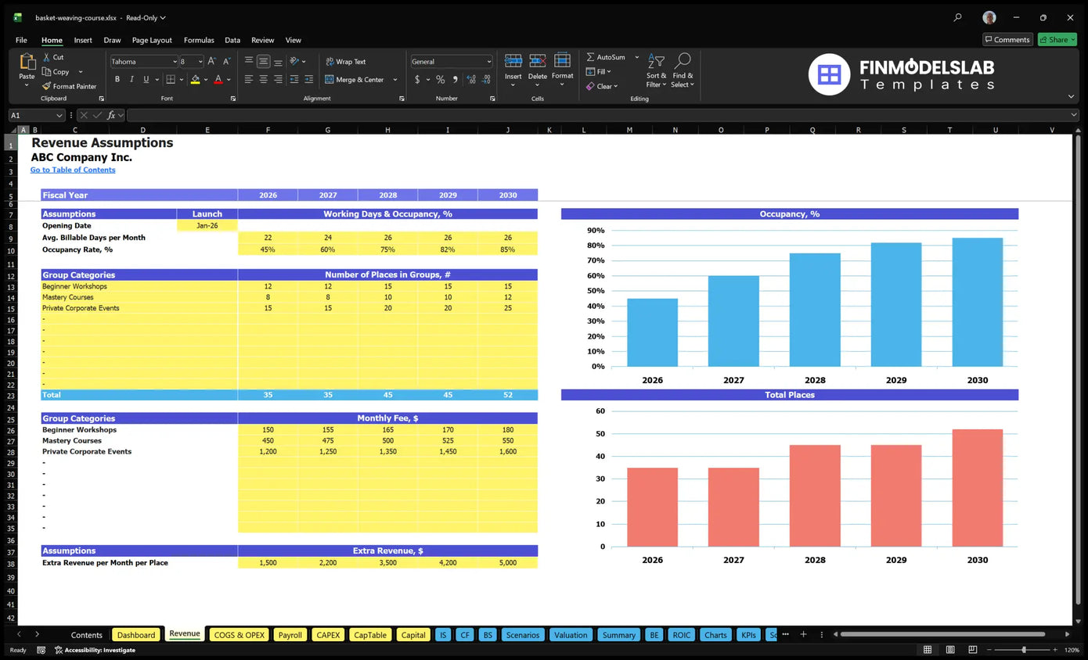
Task: Apply yellow Fill Color swatch
Action: pos(195,79)
